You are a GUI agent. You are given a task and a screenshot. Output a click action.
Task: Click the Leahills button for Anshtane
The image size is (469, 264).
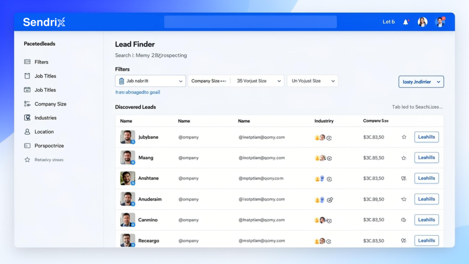pyautogui.click(x=426, y=178)
